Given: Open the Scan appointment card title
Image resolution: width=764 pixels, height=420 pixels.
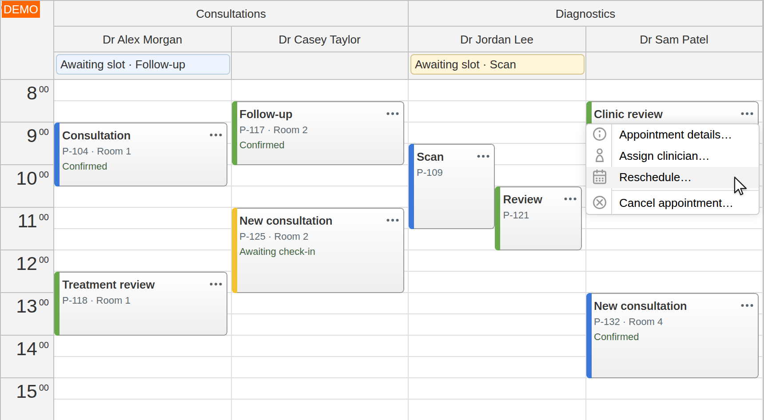Looking at the screenshot, I should [430, 157].
